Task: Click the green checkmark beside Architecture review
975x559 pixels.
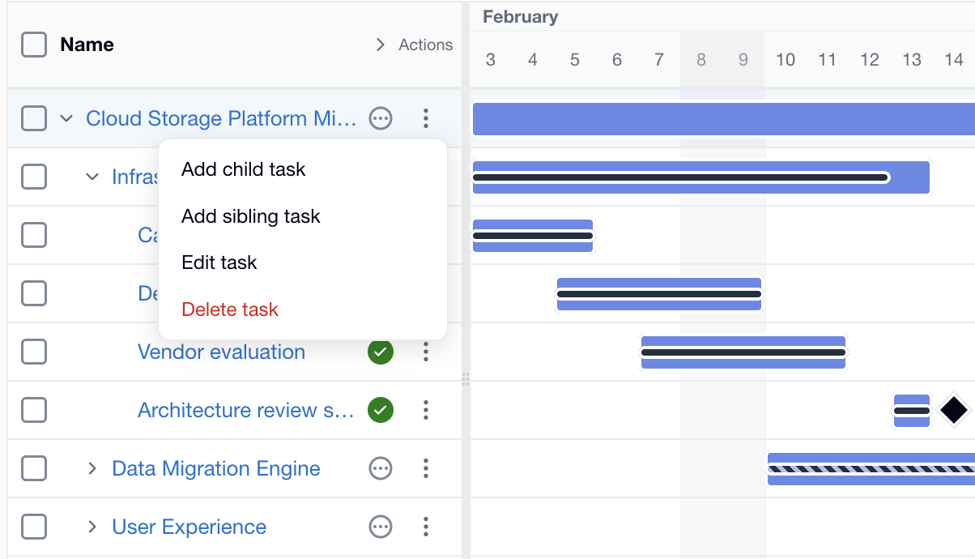Action: pos(381,410)
